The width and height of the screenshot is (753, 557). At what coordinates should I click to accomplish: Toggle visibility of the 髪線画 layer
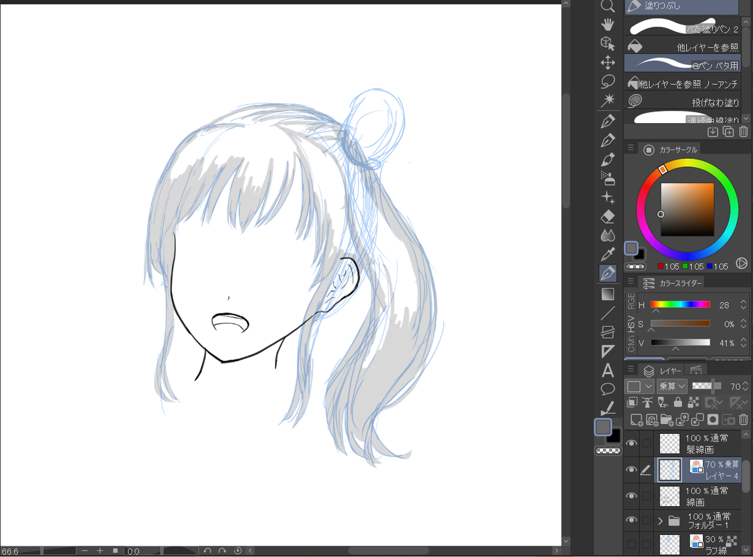coord(632,443)
